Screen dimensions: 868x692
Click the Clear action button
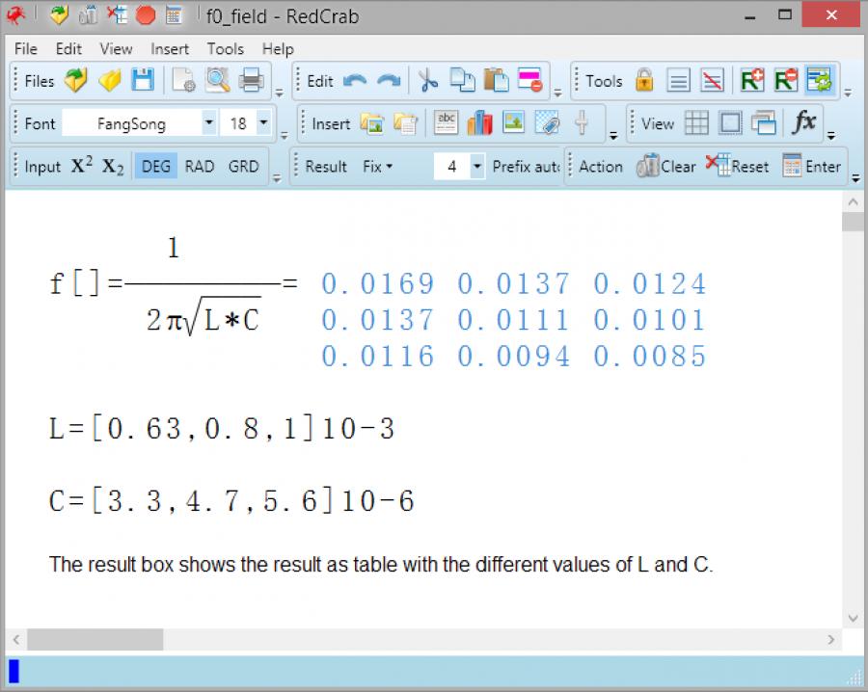tap(666, 166)
